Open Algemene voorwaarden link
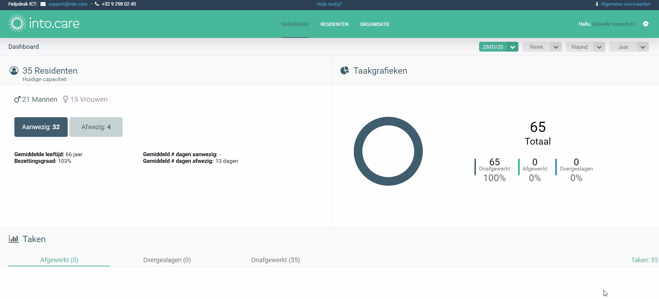Image resolution: width=659 pixels, height=299 pixels. (626, 4)
